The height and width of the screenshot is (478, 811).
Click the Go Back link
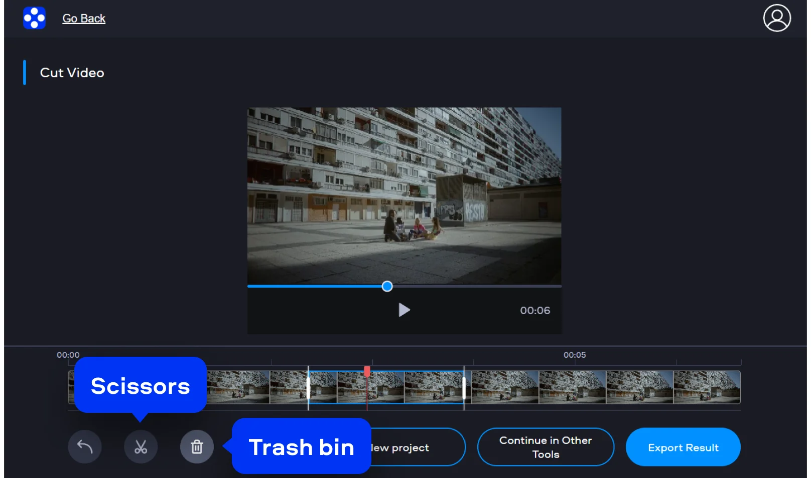(84, 19)
